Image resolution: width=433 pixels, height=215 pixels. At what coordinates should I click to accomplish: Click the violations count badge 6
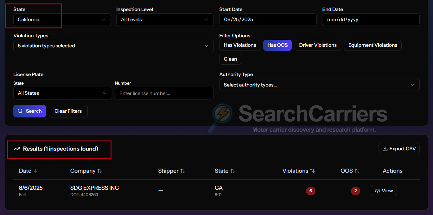pos(311,191)
